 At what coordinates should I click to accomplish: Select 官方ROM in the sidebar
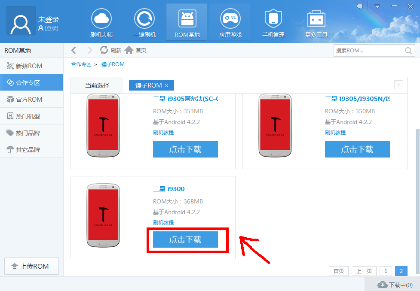[x=29, y=100]
